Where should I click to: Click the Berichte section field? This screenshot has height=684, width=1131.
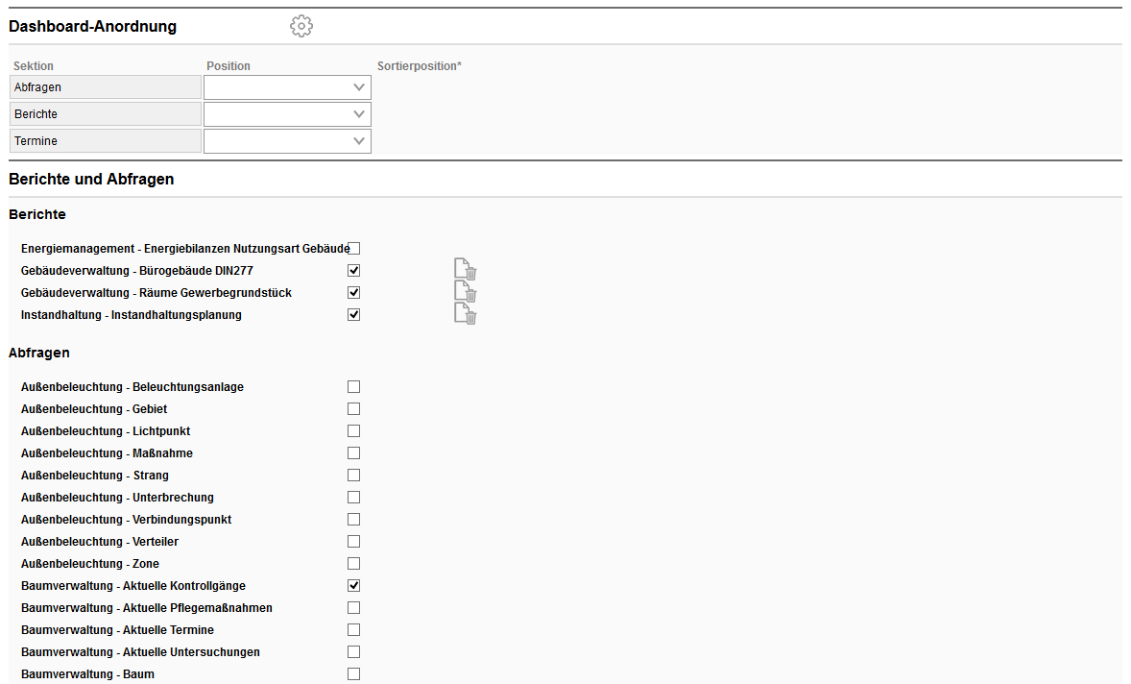(106, 114)
